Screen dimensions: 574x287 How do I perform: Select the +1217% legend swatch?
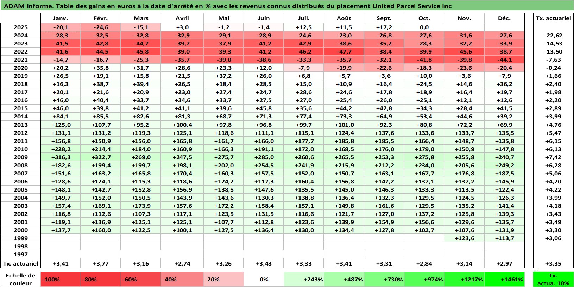[464, 279]
